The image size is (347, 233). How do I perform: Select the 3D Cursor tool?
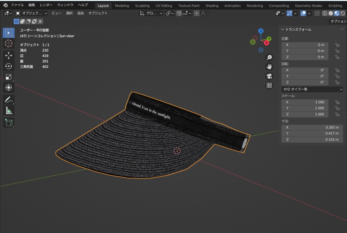8,43
